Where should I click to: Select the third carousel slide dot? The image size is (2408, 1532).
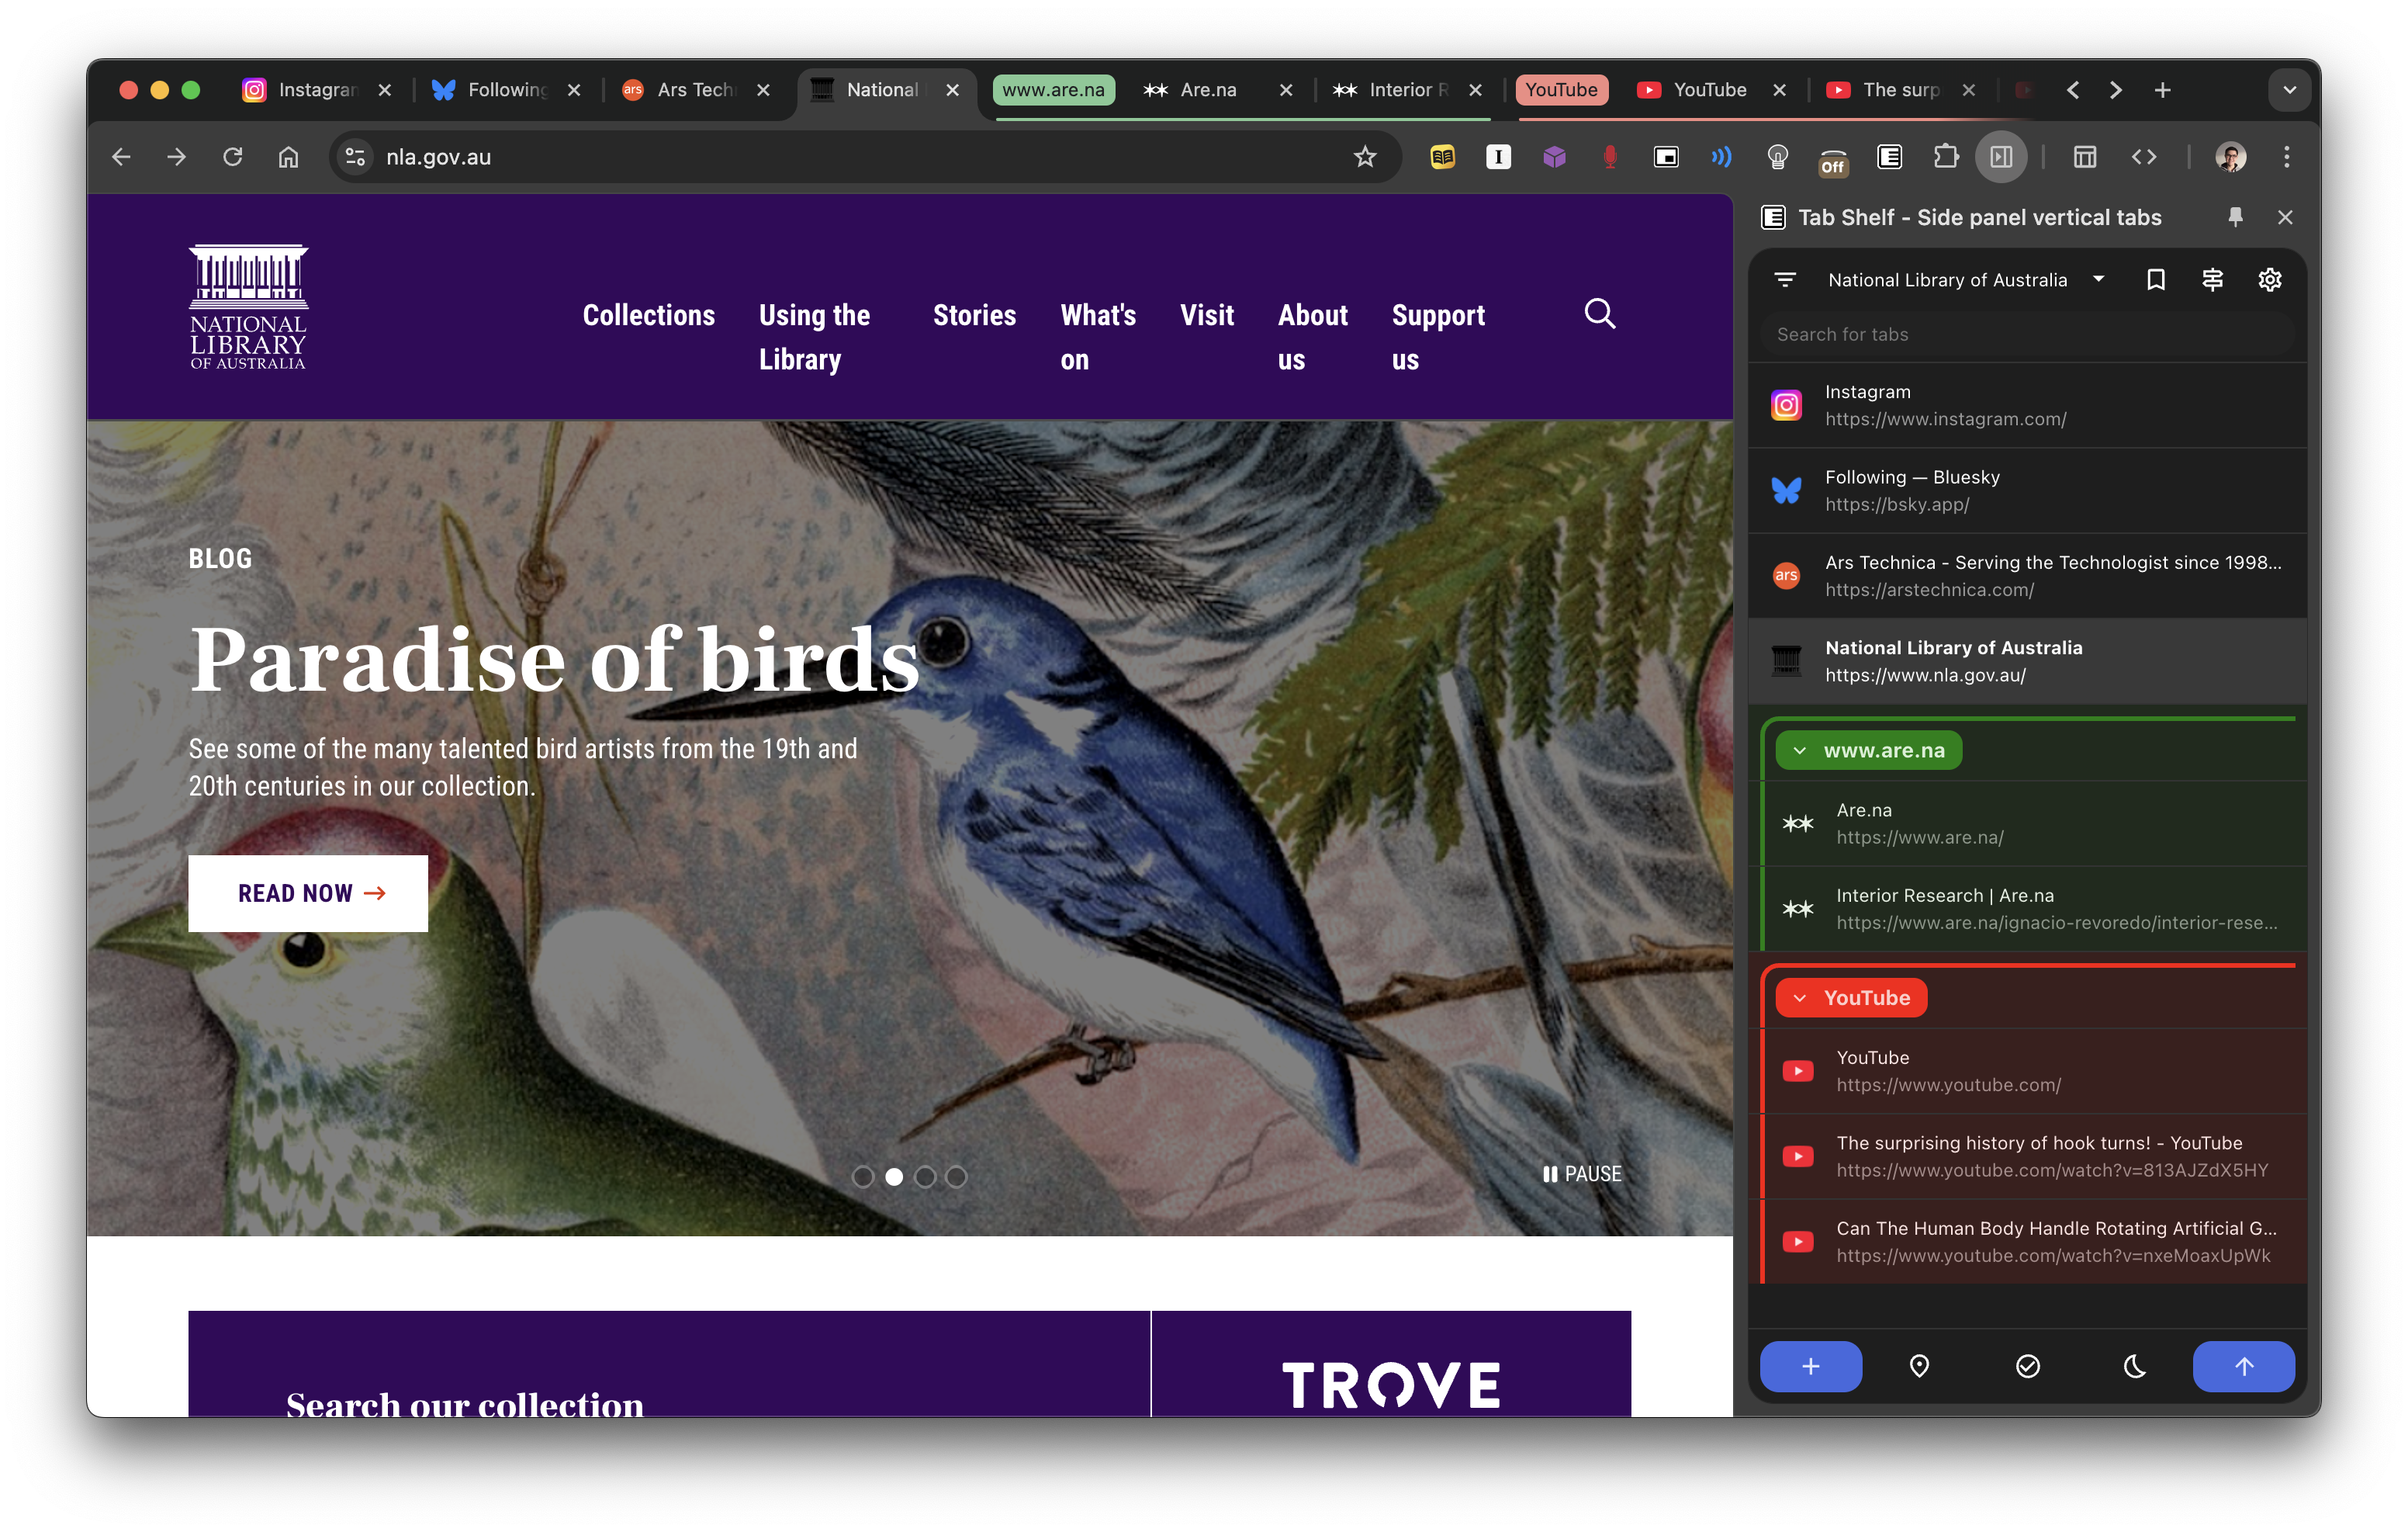(925, 1177)
